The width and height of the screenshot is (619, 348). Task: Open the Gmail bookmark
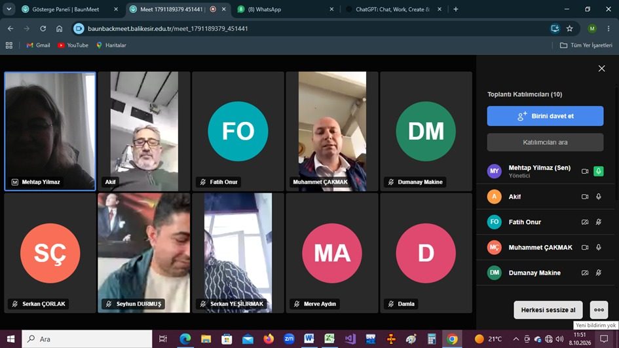coord(38,45)
